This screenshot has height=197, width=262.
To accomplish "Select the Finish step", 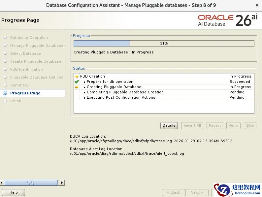I will coord(16,101).
